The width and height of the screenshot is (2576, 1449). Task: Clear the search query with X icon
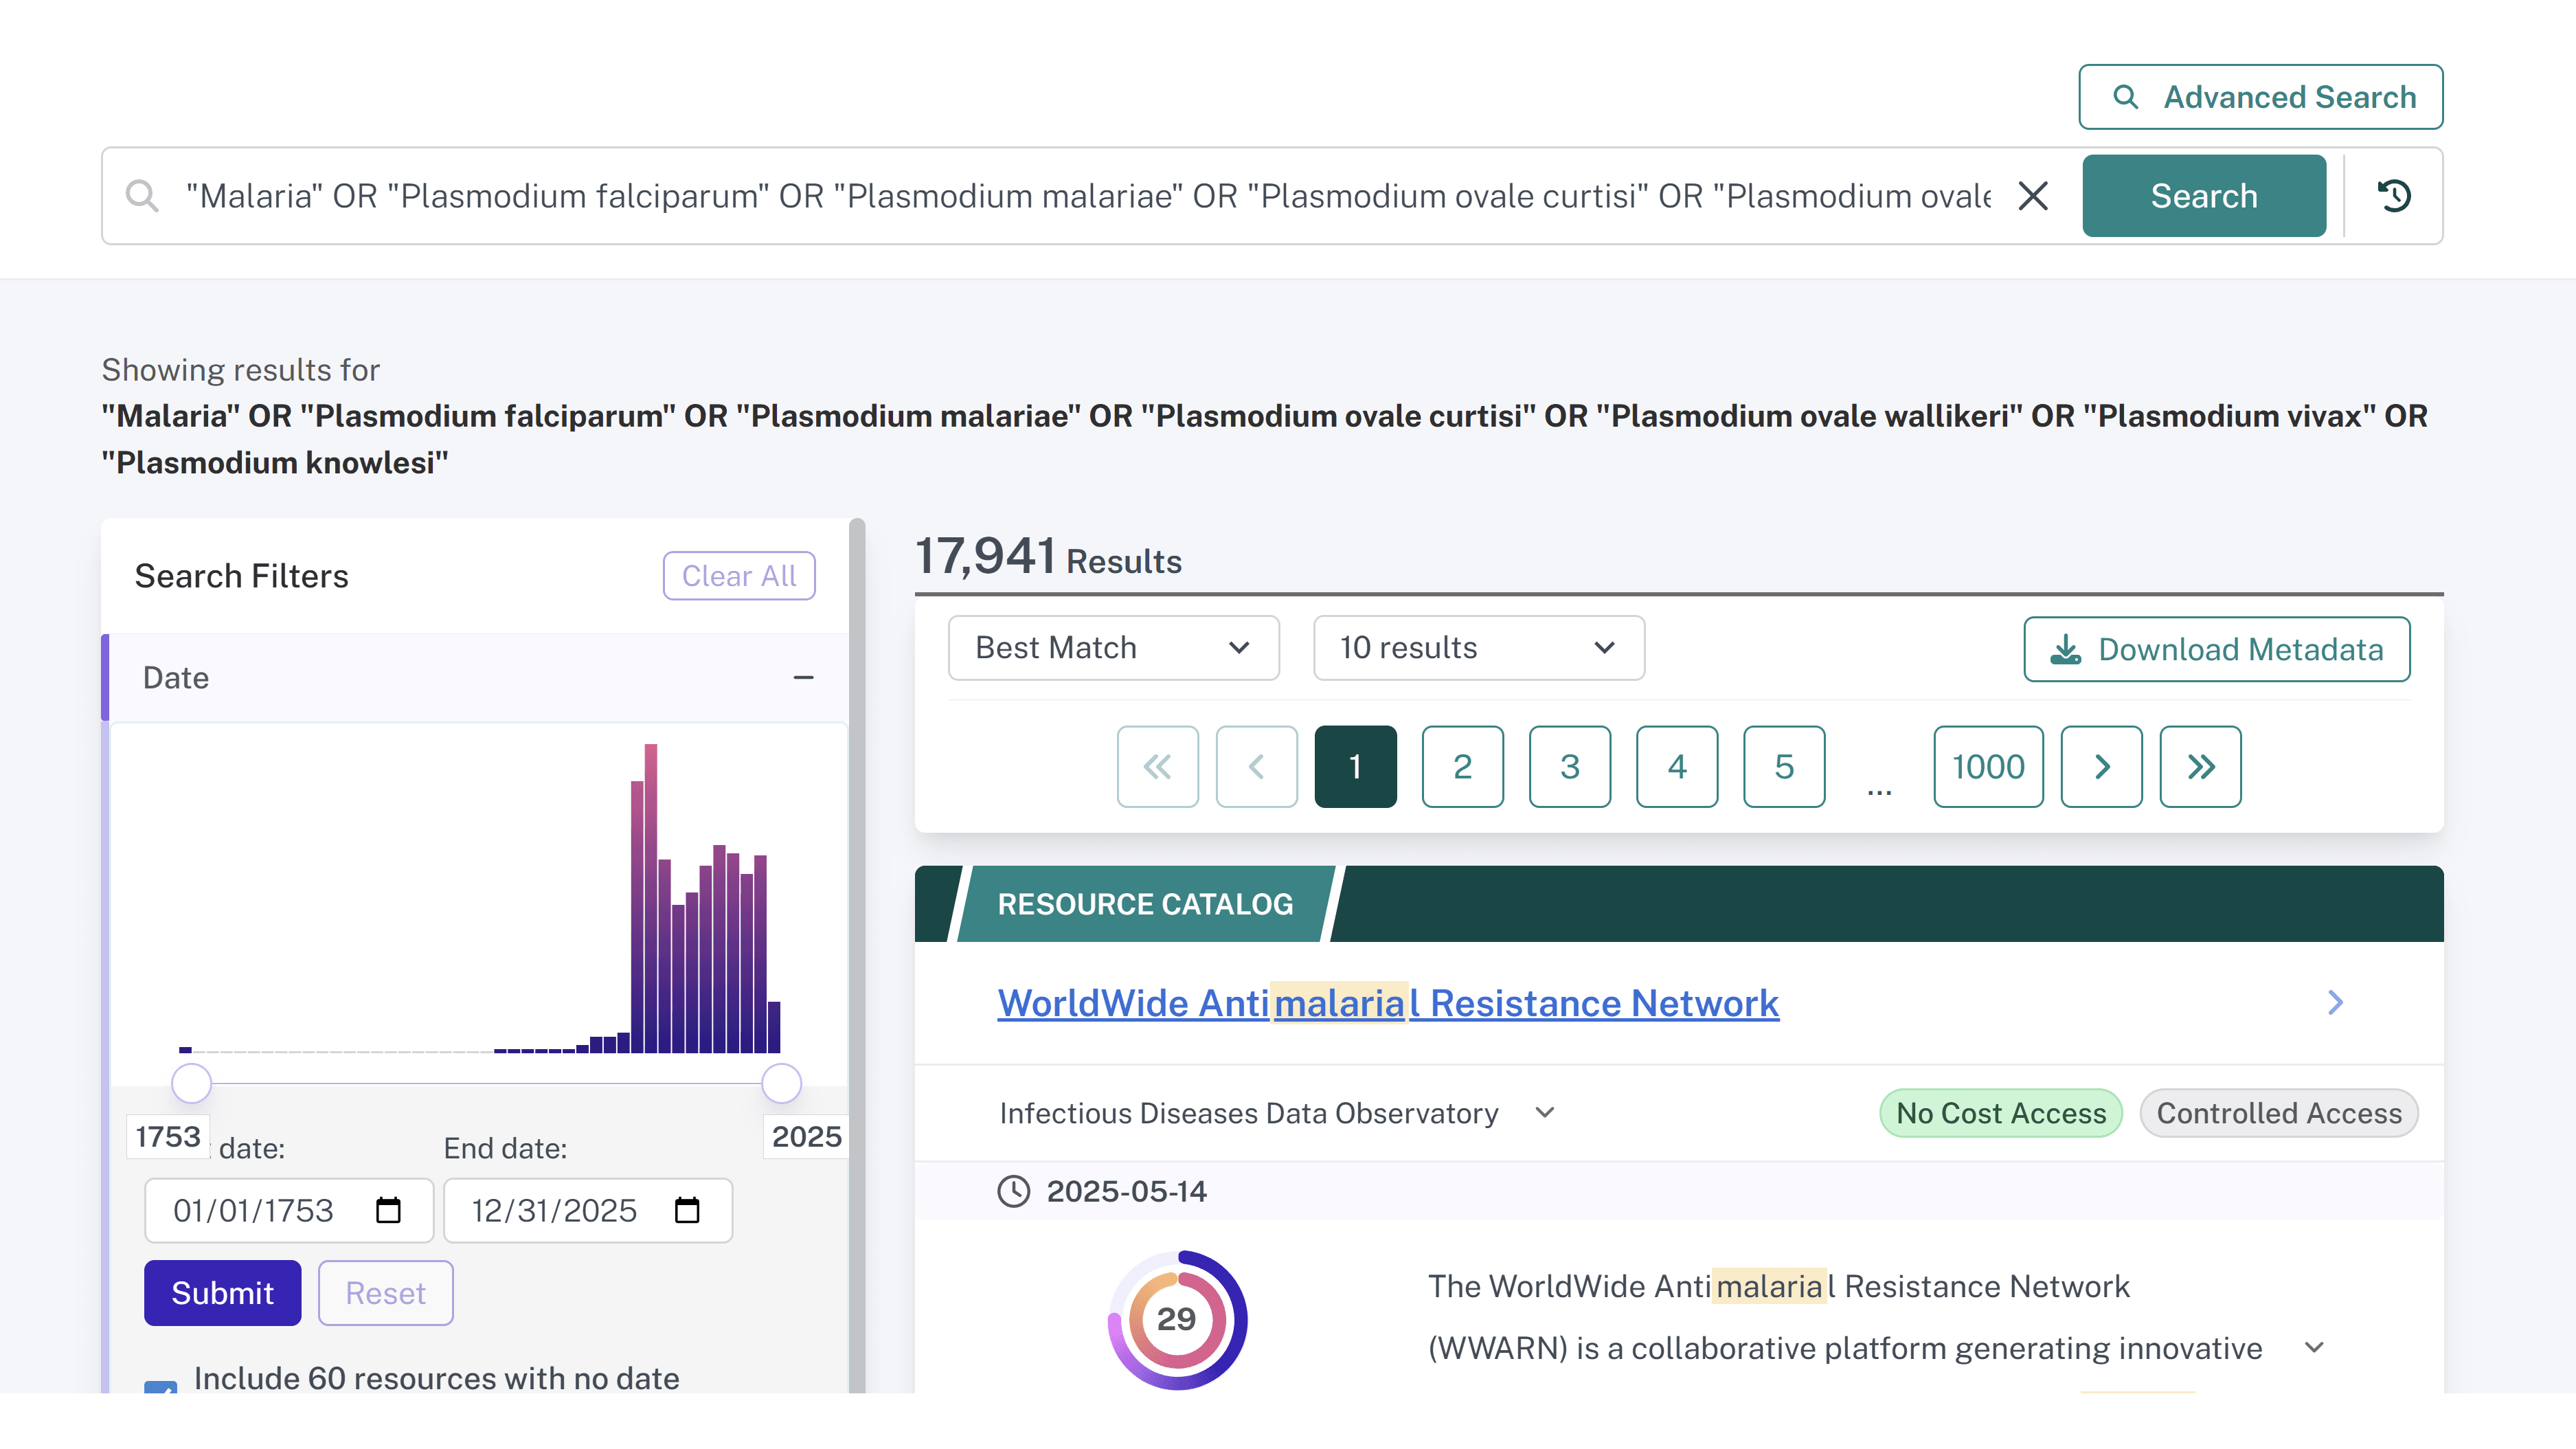coord(2032,195)
